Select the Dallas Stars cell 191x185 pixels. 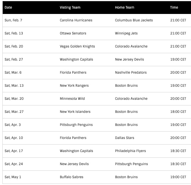pos(125,138)
